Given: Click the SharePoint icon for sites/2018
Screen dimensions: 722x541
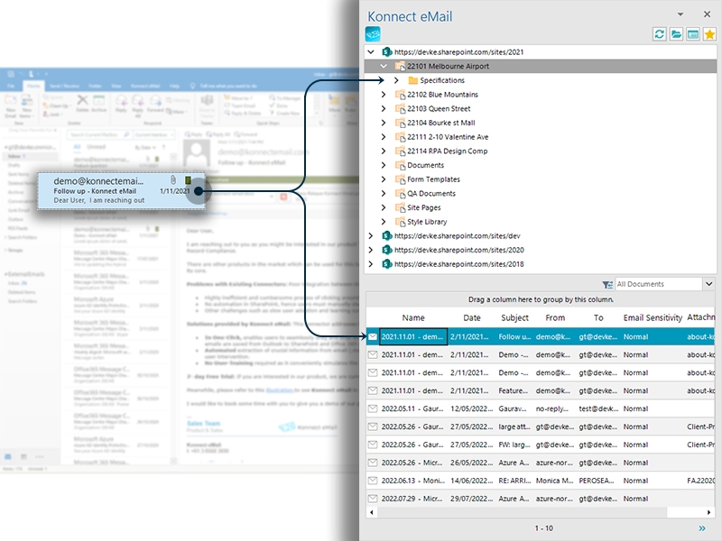Looking at the screenshot, I should click(387, 264).
